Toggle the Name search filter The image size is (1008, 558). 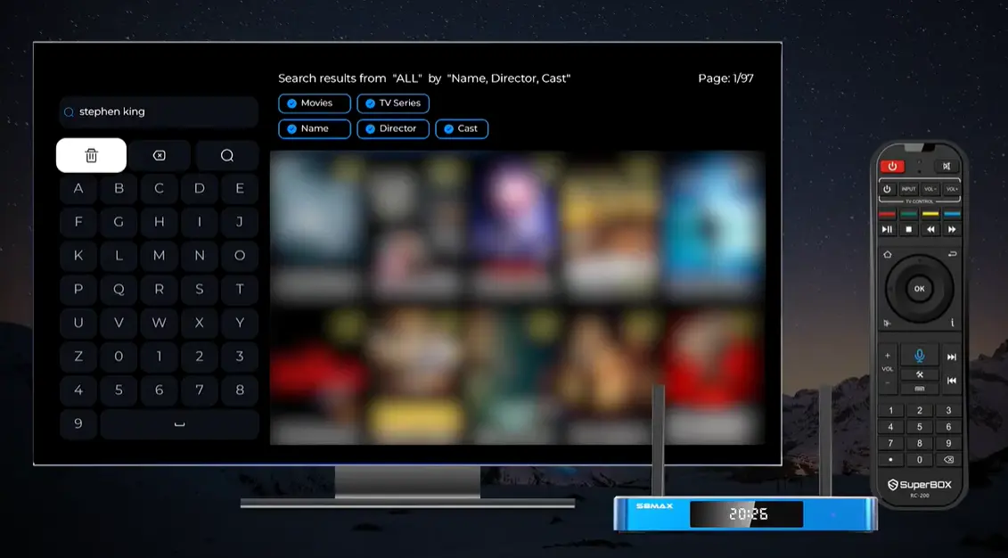pos(315,128)
